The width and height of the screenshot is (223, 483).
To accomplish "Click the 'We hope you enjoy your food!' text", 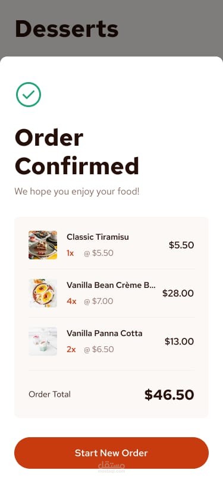I will [77, 192].
